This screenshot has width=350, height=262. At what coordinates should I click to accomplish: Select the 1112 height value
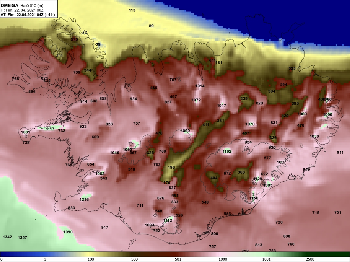click(x=168, y=220)
